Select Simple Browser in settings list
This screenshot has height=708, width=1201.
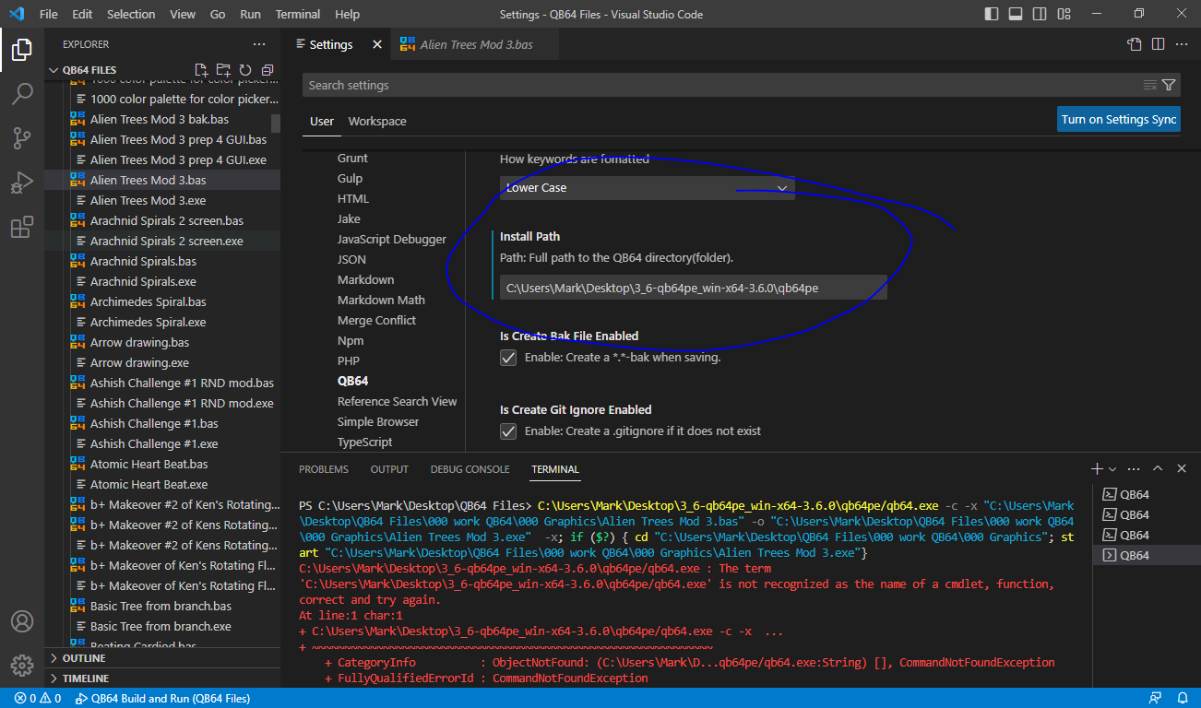click(x=378, y=421)
